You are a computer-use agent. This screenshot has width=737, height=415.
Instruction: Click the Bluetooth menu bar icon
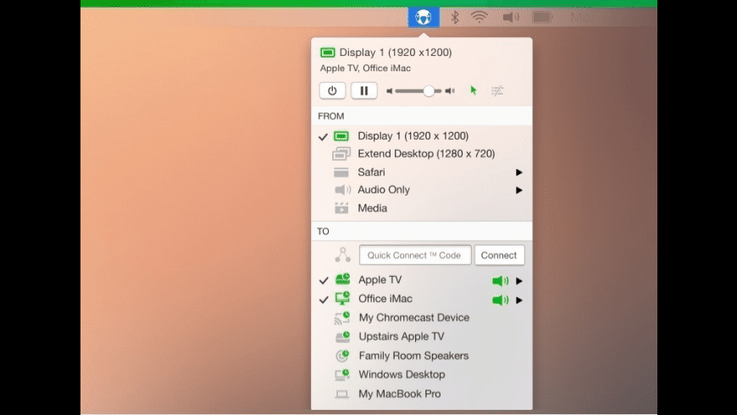click(454, 17)
